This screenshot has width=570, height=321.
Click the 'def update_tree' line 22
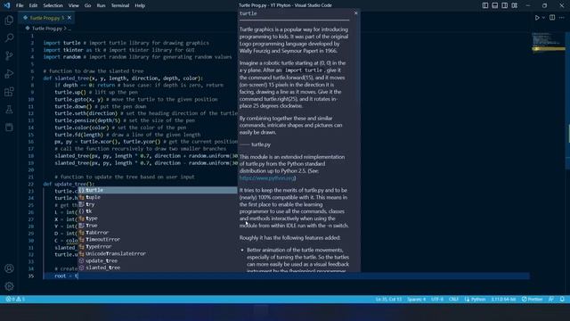(x=69, y=184)
